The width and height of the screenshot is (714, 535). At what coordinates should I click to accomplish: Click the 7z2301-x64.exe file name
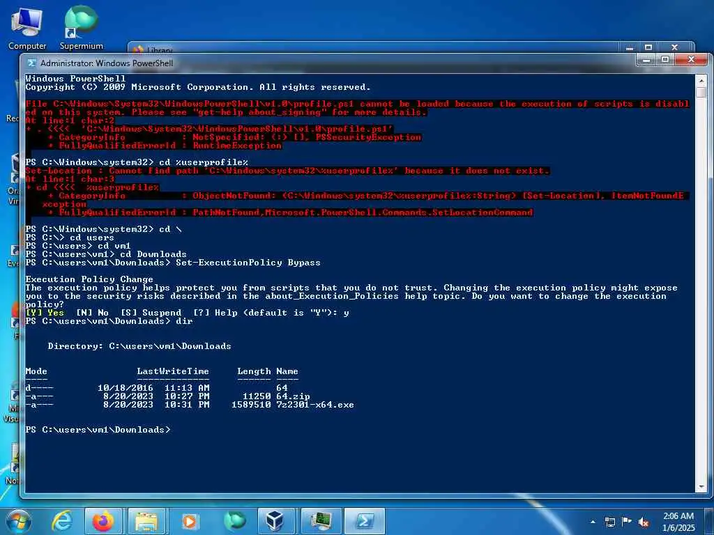[315, 405]
